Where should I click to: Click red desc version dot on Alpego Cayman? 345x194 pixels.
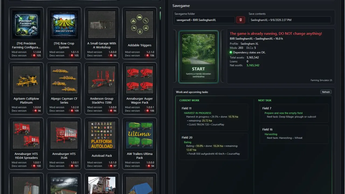click(x=72, y=111)
